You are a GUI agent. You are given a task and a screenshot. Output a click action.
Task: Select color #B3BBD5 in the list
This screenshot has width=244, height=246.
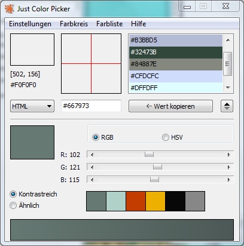pos(176,41)
